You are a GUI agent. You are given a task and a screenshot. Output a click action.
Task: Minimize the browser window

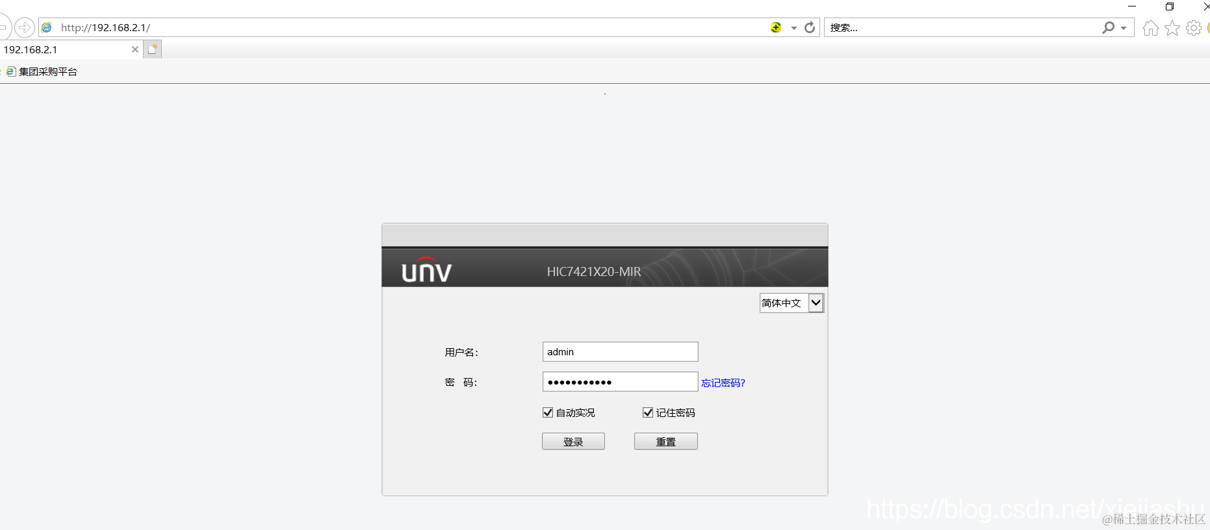point(1132,6)
